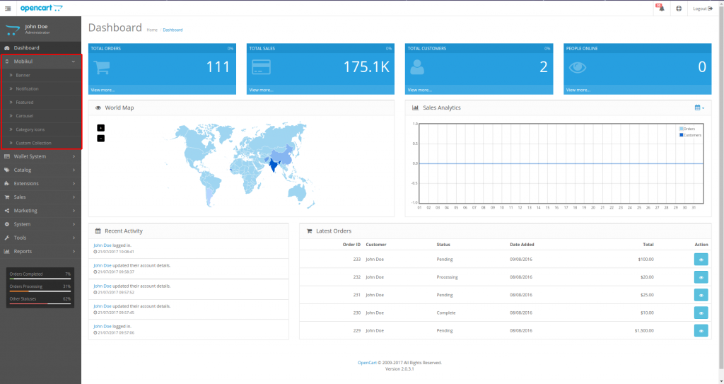The height and width of the screenshot is (384, 724).
Task: Zoom out on the world map
Action: (100, 138)
